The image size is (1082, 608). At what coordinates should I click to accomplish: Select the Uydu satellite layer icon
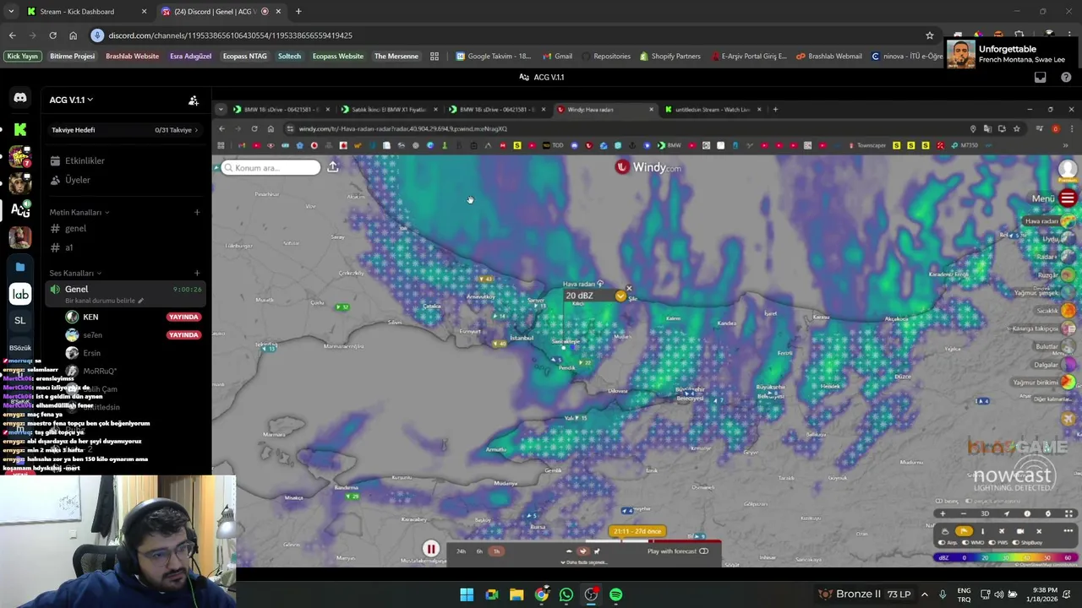tap(1068, 239)
